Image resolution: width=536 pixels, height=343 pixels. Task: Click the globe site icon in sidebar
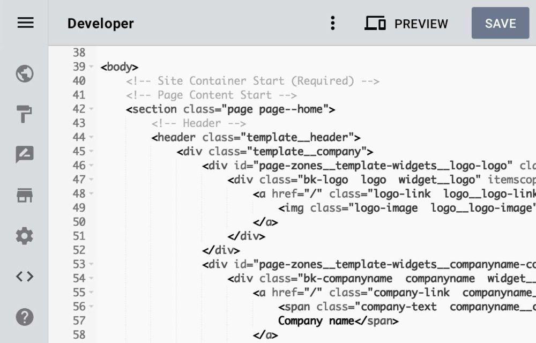25,73
